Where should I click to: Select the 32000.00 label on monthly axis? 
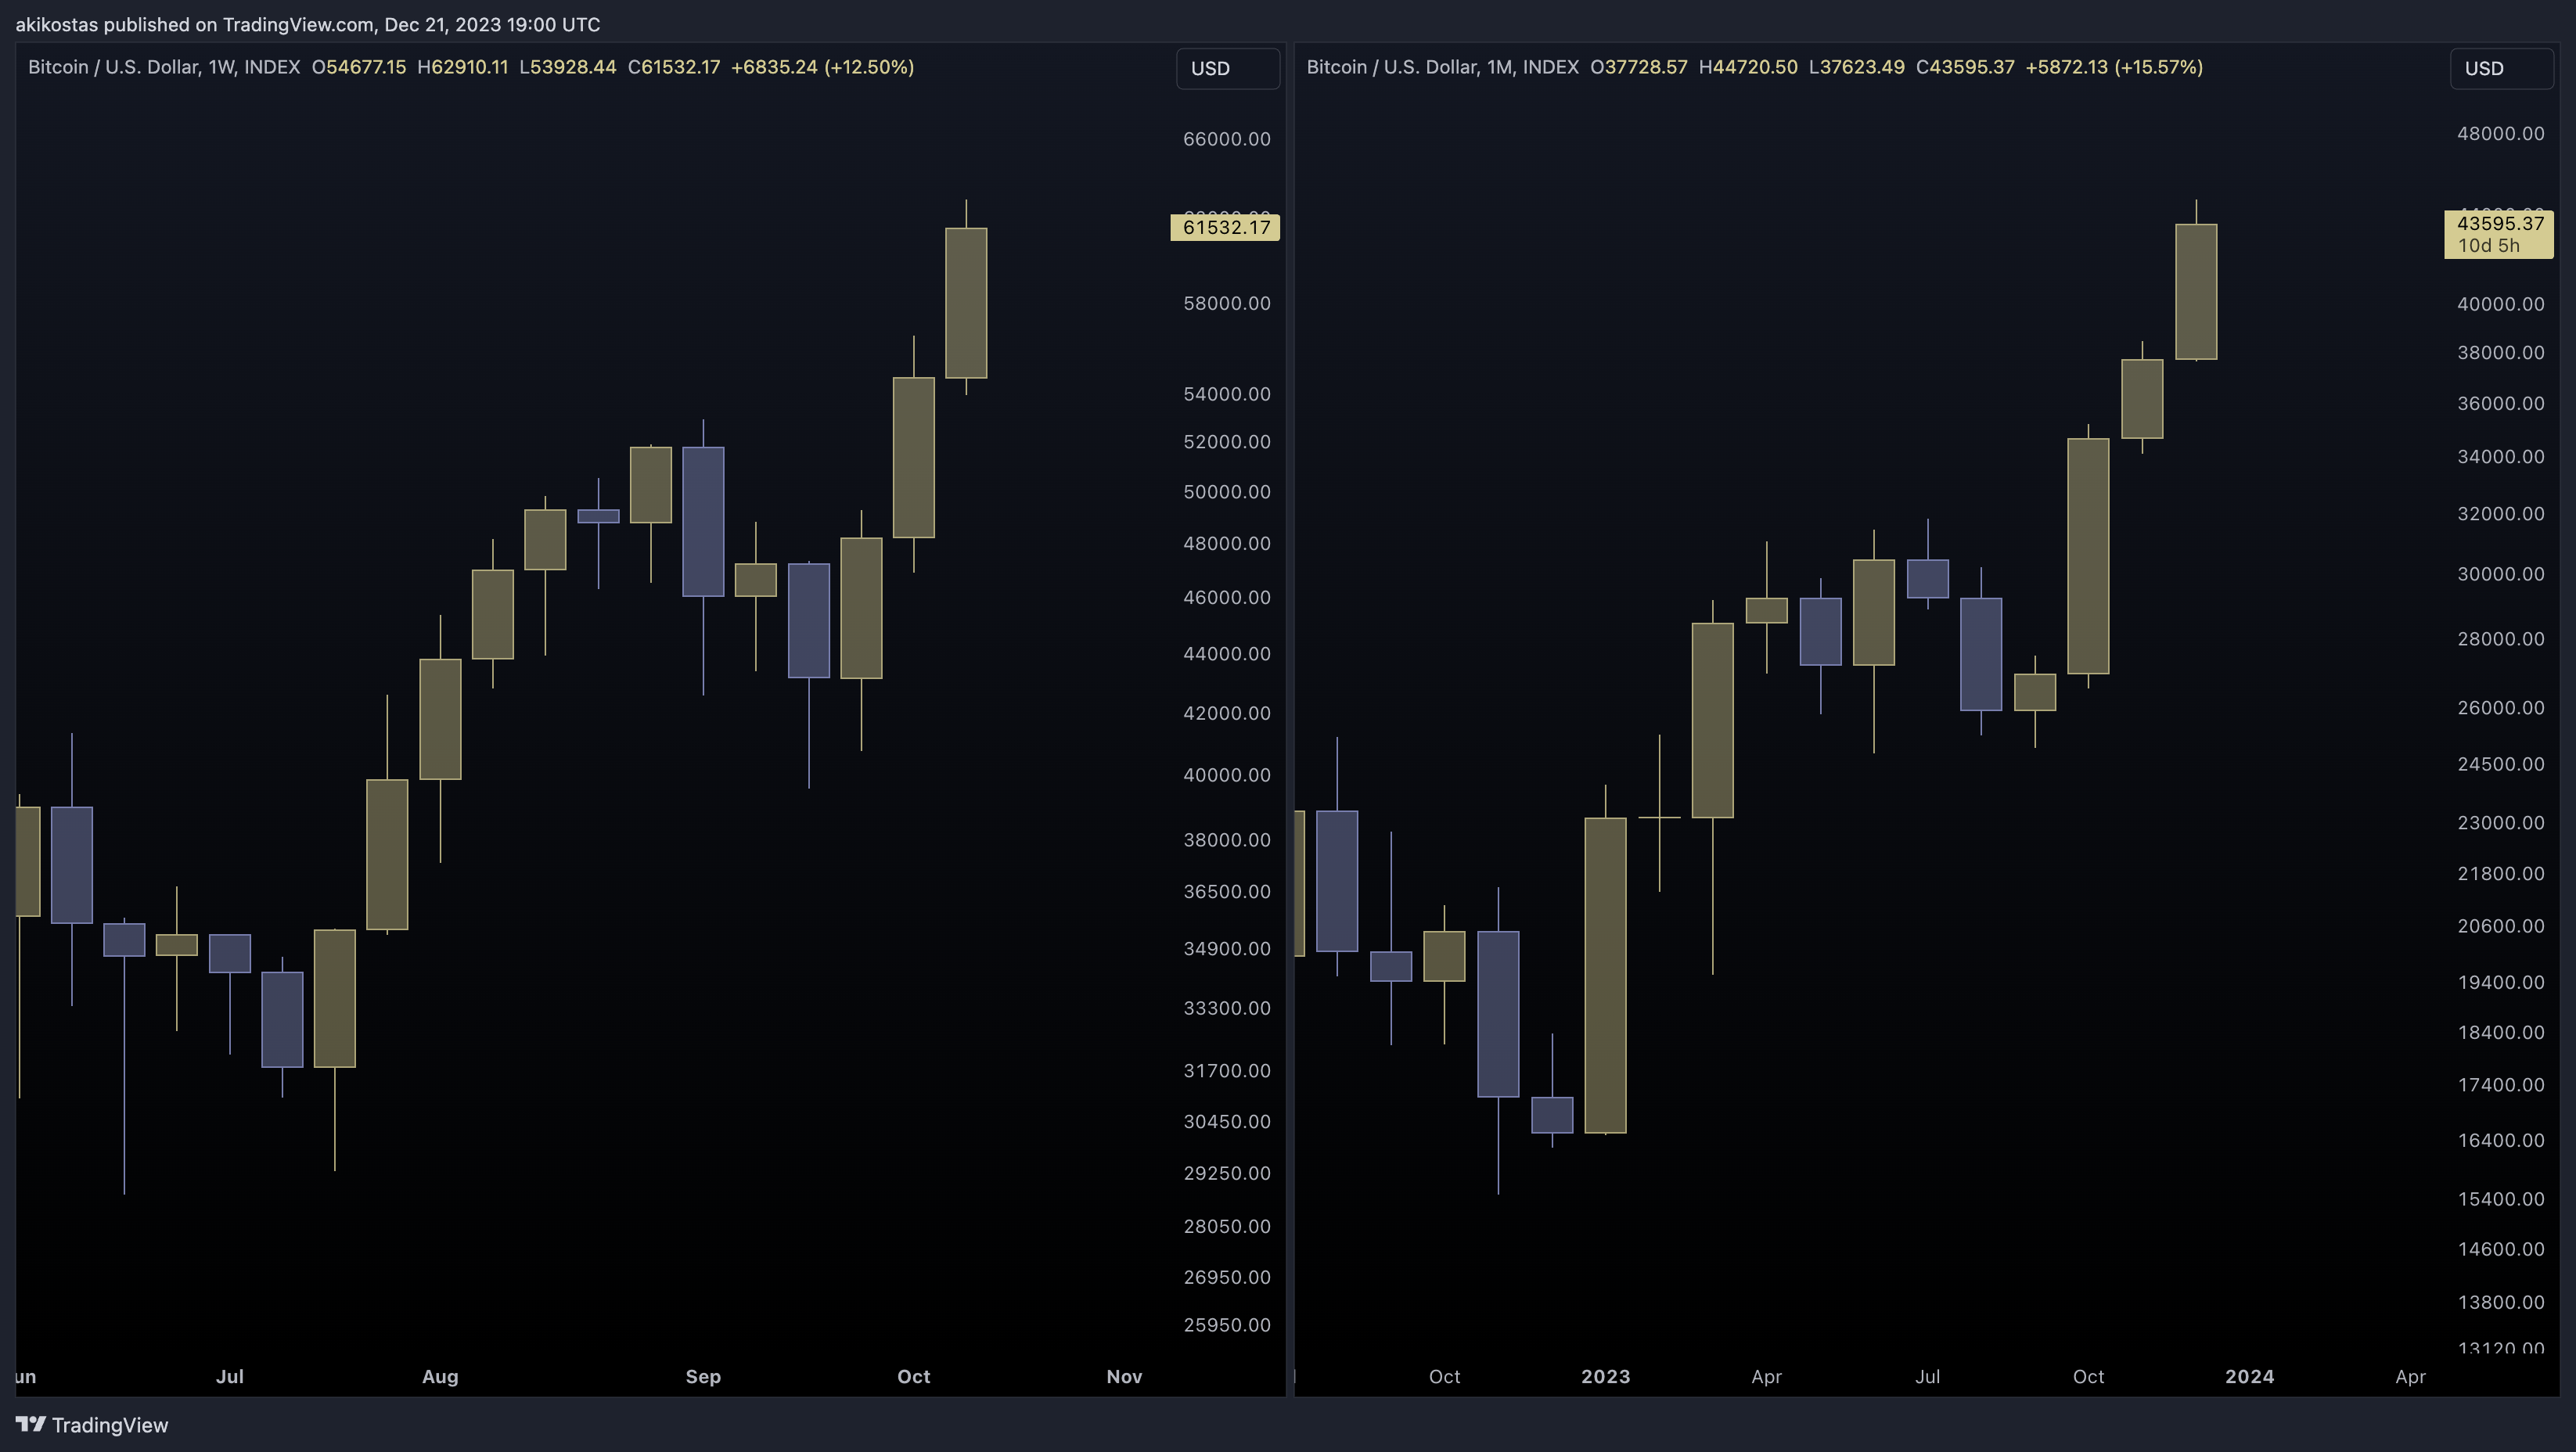pos(2501,514)
